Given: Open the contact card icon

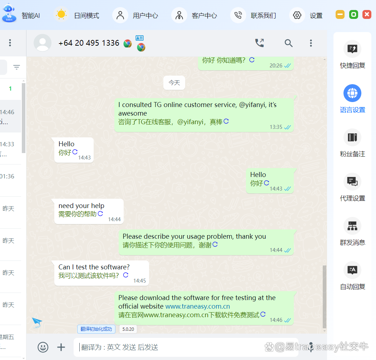Looking at the screenshot, I should (139, 38).
